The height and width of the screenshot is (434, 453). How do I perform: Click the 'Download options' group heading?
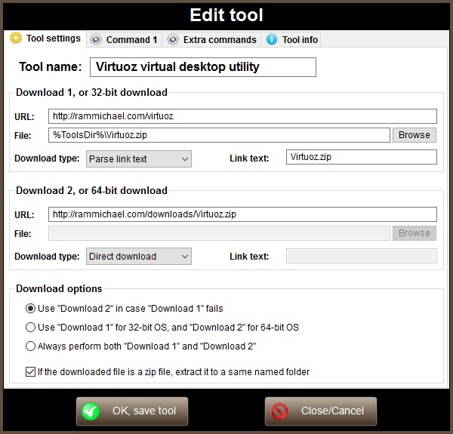coord(59,289)
